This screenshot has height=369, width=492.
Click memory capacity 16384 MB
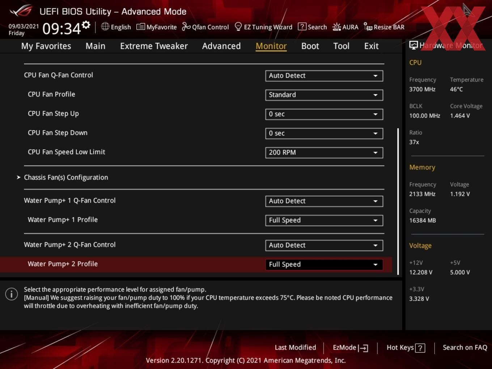[422, 220]
